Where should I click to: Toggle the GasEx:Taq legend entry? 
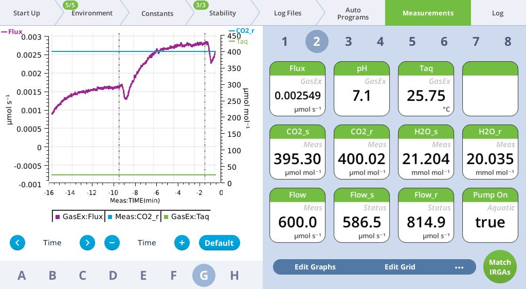pyautogui.click(x=187, y=216)
